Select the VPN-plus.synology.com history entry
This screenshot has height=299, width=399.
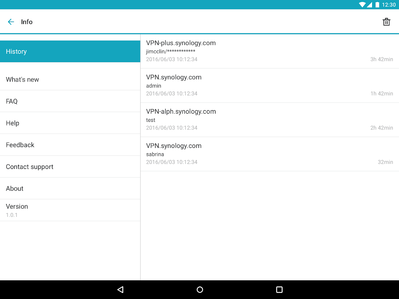270,51
